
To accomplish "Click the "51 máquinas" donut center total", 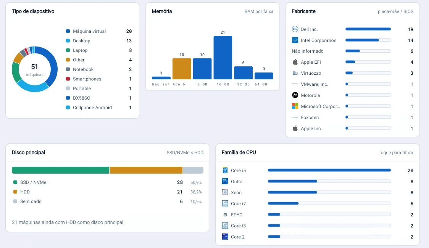I will click(x=34, y=69).
